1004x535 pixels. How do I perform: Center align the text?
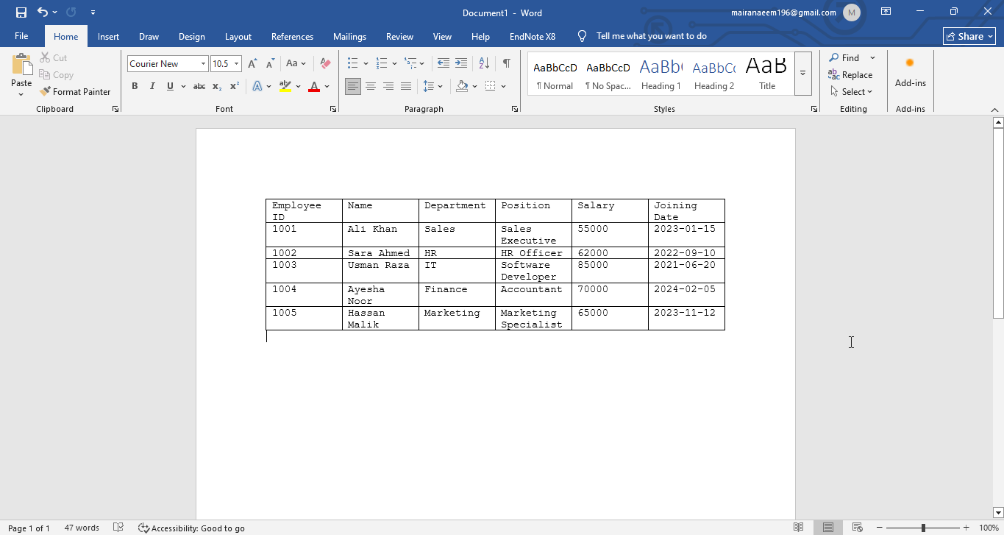click(371, 86)
